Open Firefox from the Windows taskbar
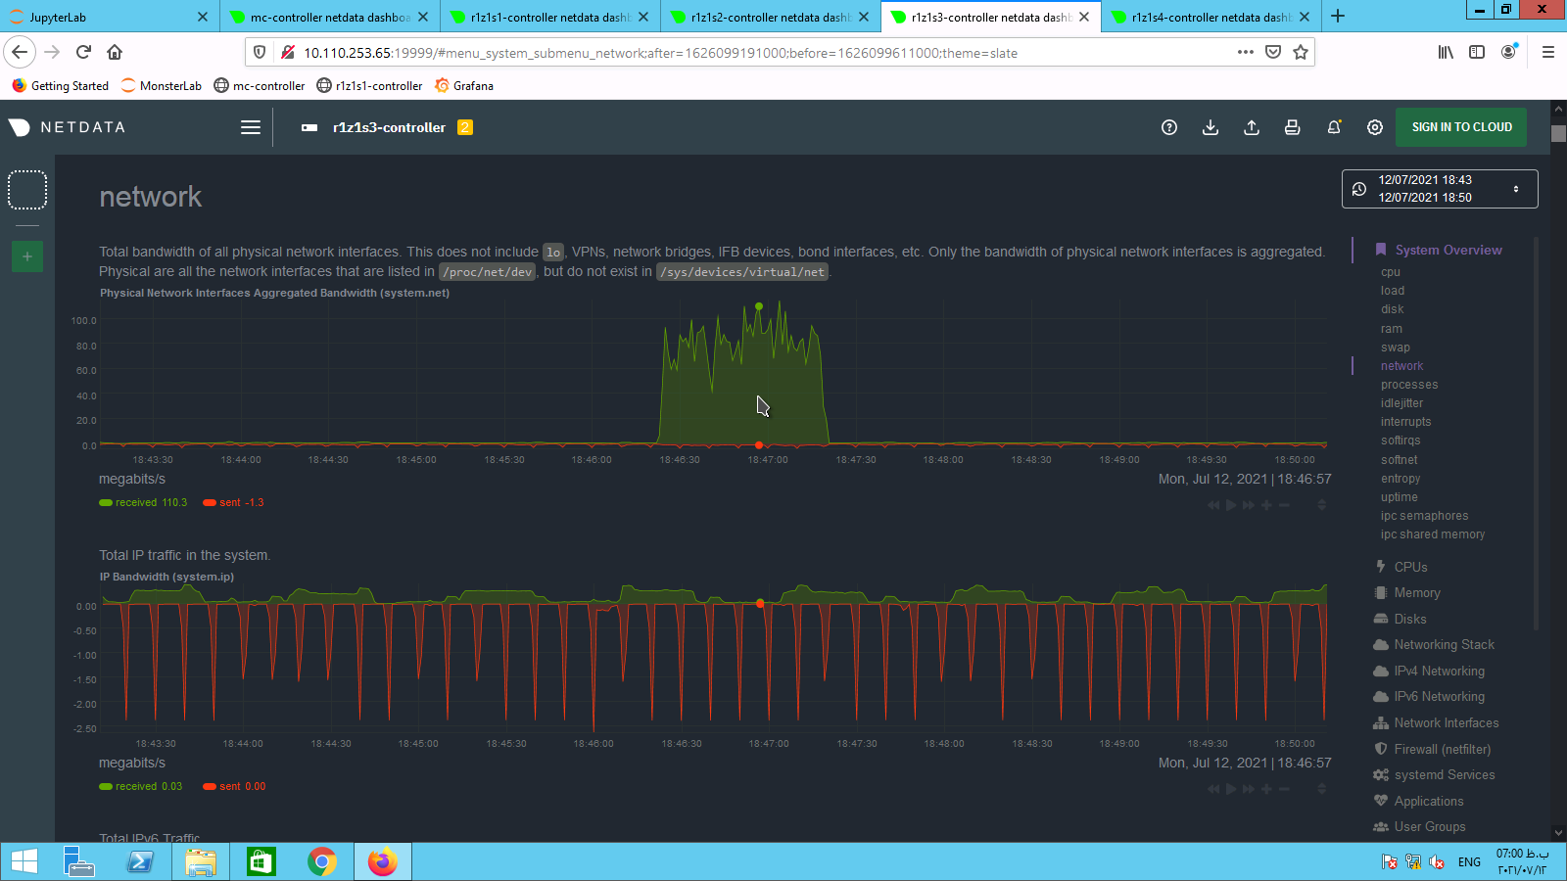Screen dimensions: 1567x881 pyautogui.click(x=382, y=861)
